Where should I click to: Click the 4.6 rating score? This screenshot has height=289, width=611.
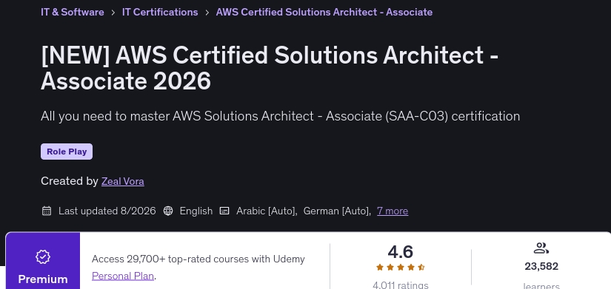[x=400, y=252]
